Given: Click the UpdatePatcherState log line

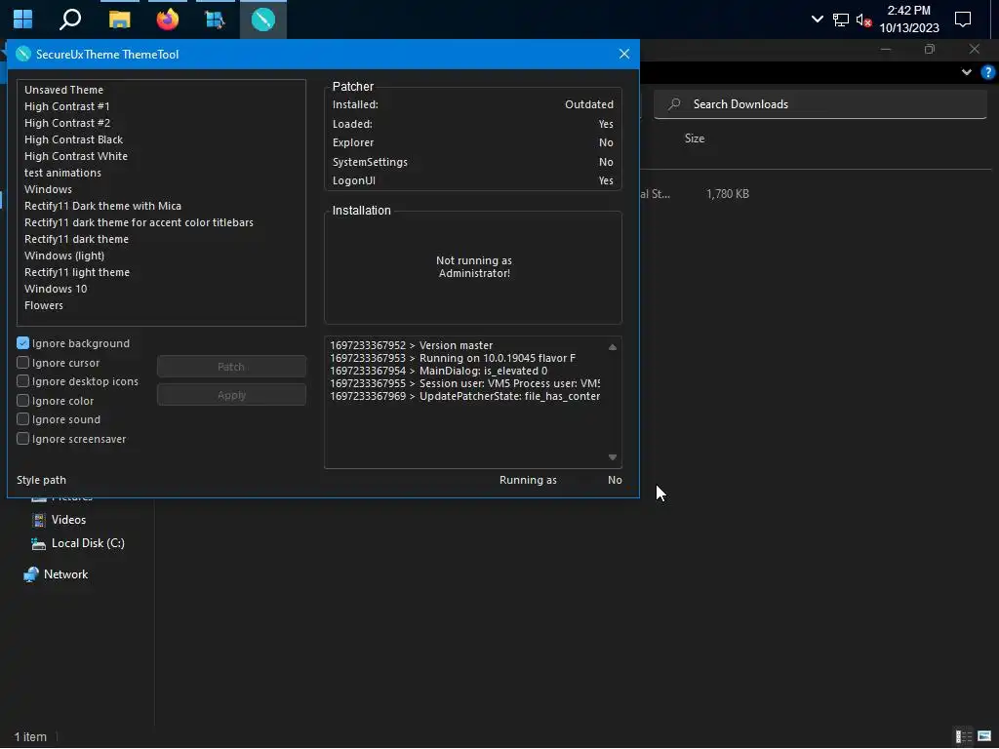Looking at the screenshot, I should 465,396.
